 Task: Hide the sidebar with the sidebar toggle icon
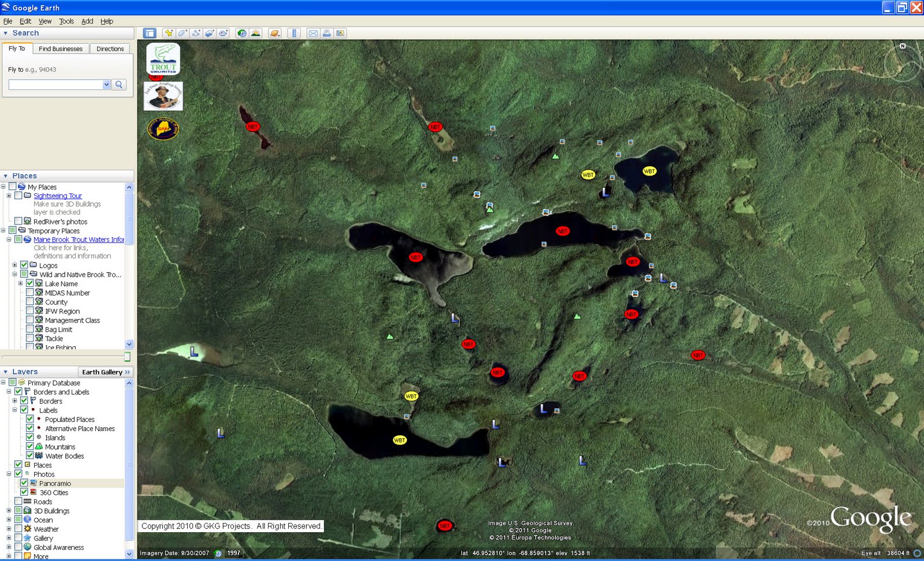point(150,33)
